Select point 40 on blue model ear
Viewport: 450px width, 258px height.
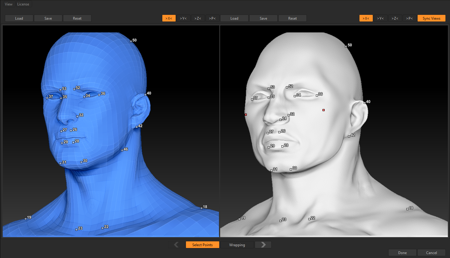145,94
